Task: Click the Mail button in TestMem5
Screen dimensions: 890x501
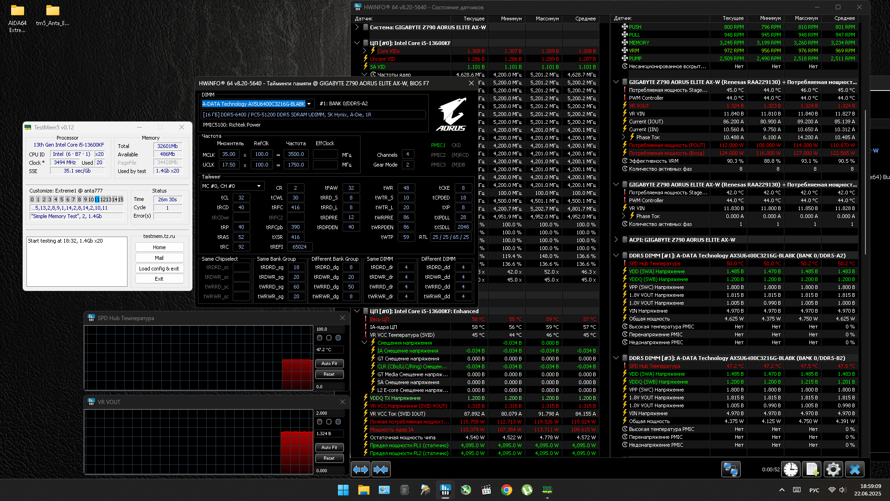Action: point(159,258)
